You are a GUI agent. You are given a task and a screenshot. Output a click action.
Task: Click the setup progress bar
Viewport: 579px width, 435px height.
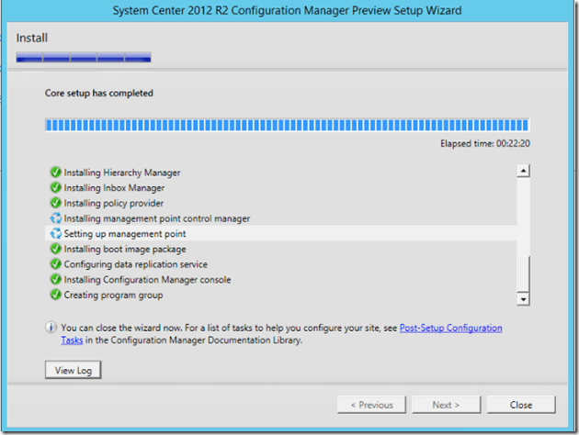coord(287,125)
